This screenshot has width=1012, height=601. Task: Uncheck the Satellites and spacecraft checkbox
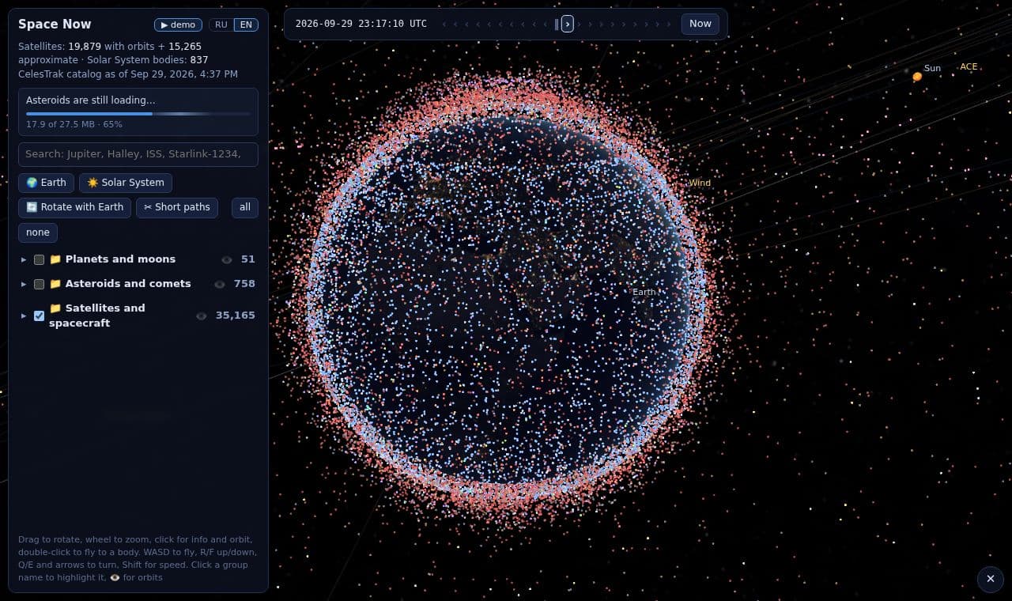(x=39, y=316)
